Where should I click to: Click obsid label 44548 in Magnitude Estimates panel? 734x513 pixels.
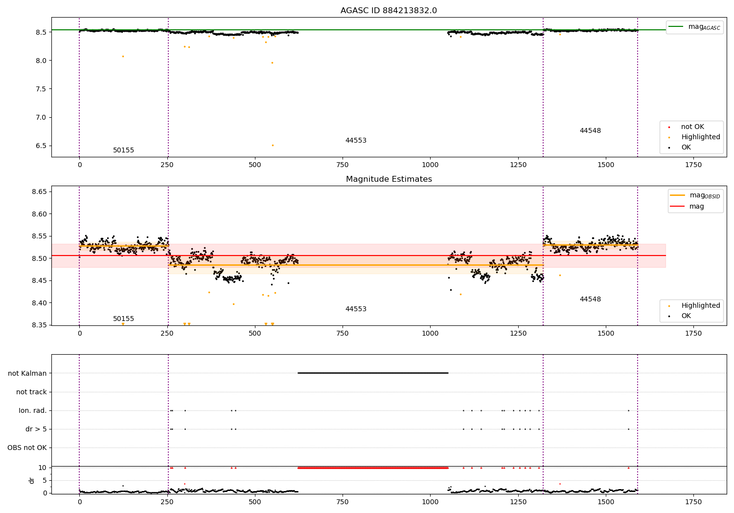tap(590, 299)
